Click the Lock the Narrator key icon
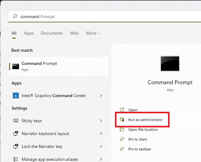Viewport: 201px width, 162px height. click(x=16, y=146)
